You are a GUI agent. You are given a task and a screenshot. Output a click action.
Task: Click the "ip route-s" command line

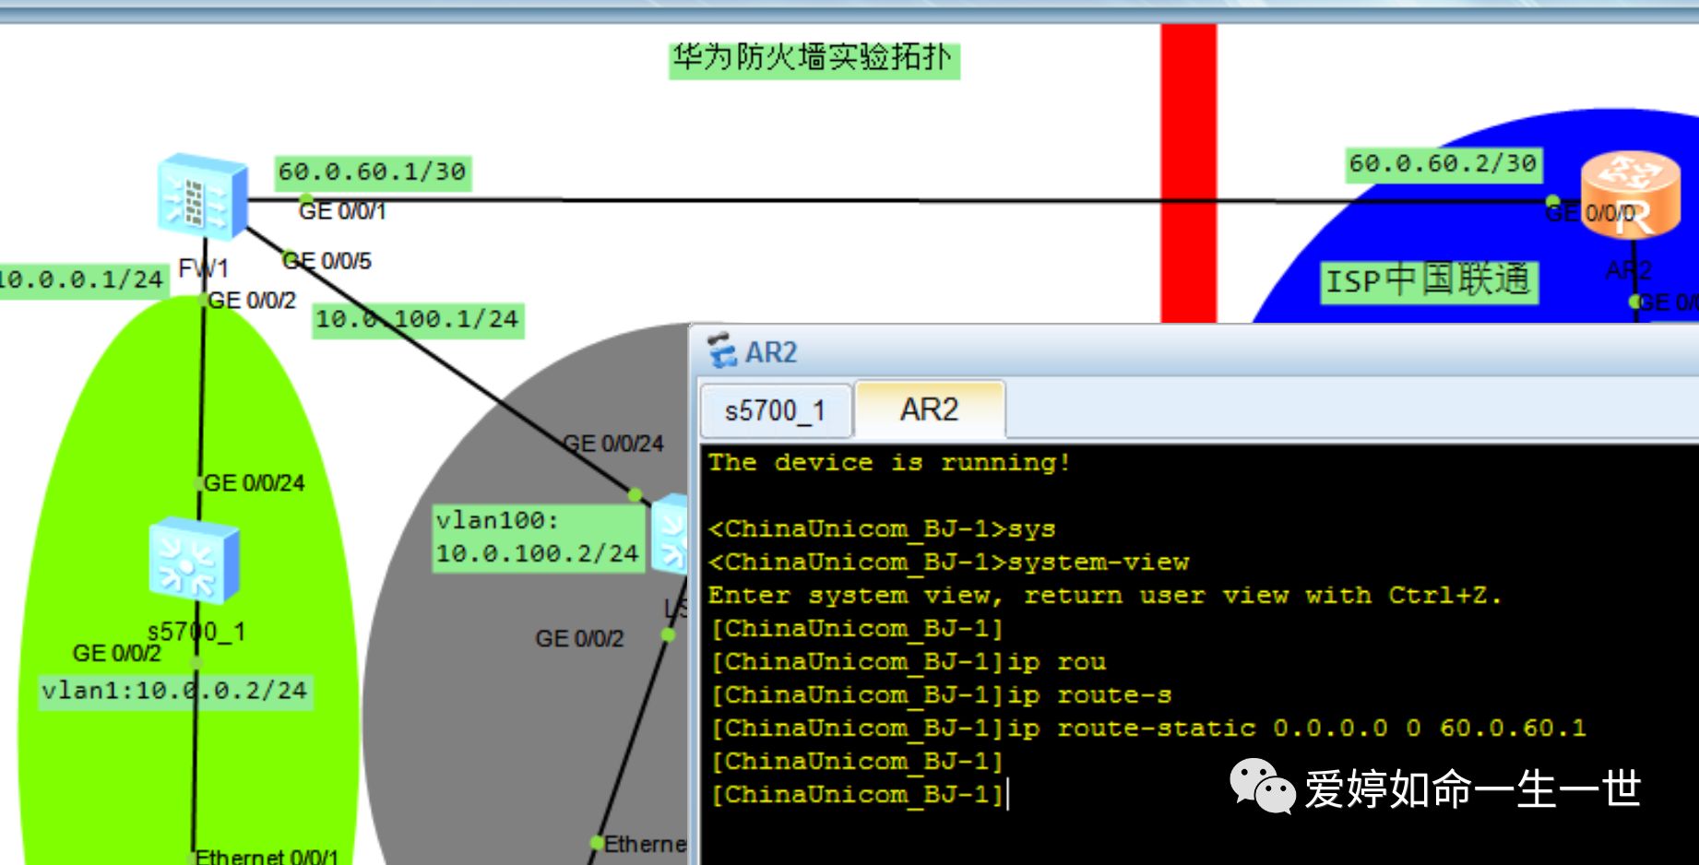tap(941, 694)
